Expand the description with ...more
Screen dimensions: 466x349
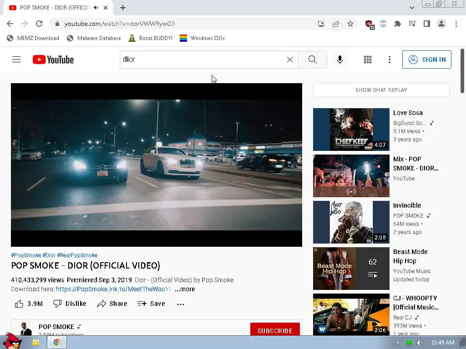[185, 289]
